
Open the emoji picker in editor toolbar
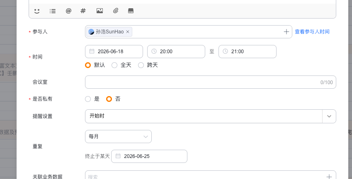[37, 11]
